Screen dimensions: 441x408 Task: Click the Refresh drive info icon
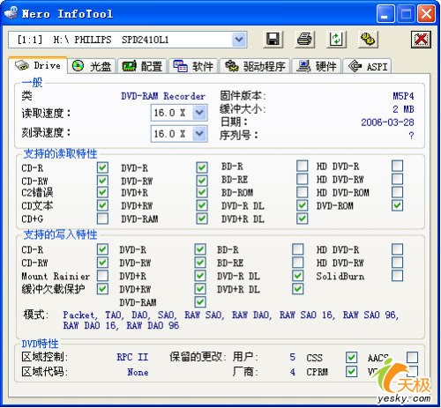point(336,39)
